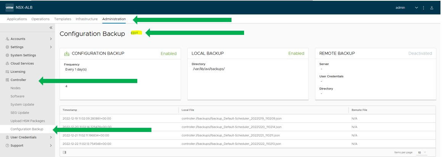The image size is (442, 157).
Task: Open Accounts in the sidebar
Action: coord(18,39)
